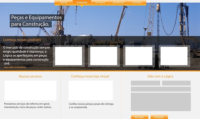The image size is (200, 119).
Task: Go to the serviços menu item
Action: tap(100, 2)
